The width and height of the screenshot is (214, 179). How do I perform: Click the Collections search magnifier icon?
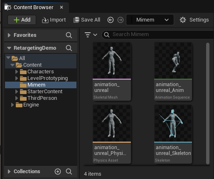click(69, 172)
